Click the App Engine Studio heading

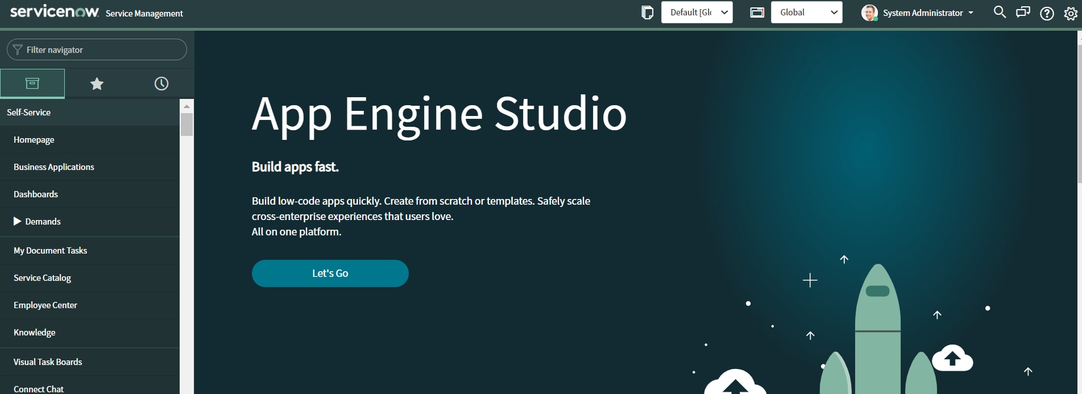pos(439,114)
